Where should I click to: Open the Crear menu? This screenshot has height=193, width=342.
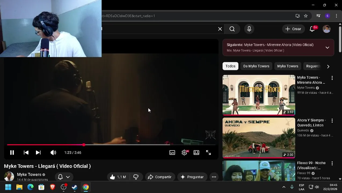(x=293, y=29)
